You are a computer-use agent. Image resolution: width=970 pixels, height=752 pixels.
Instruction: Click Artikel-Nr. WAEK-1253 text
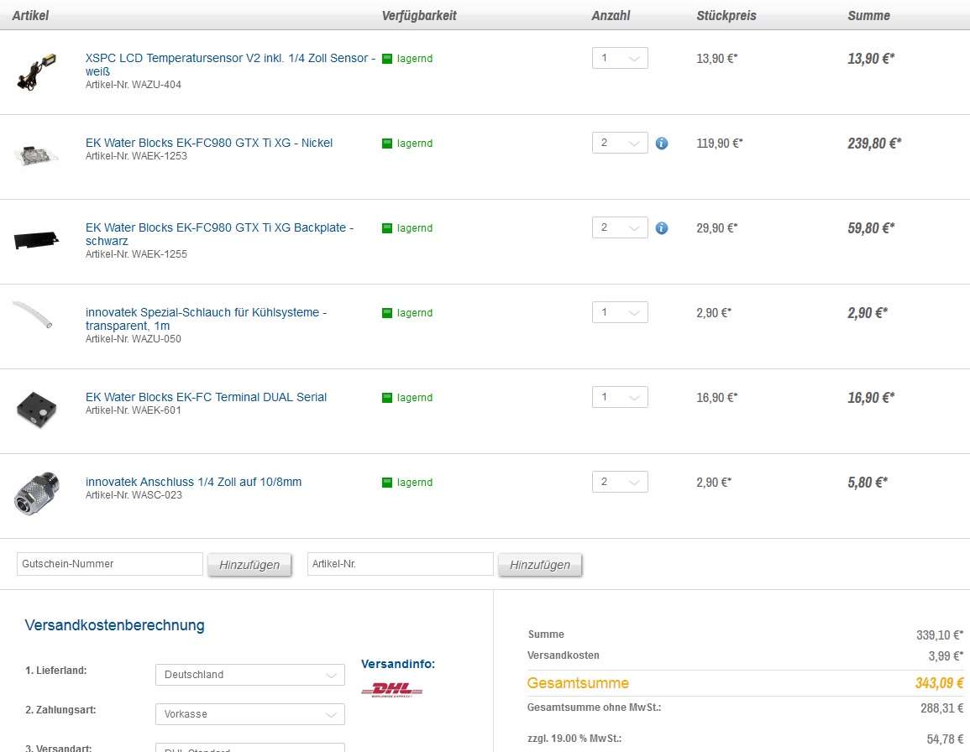[136, 156]
